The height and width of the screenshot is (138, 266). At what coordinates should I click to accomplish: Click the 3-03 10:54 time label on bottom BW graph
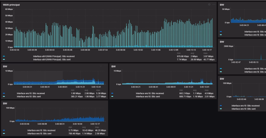coord(77,124)
